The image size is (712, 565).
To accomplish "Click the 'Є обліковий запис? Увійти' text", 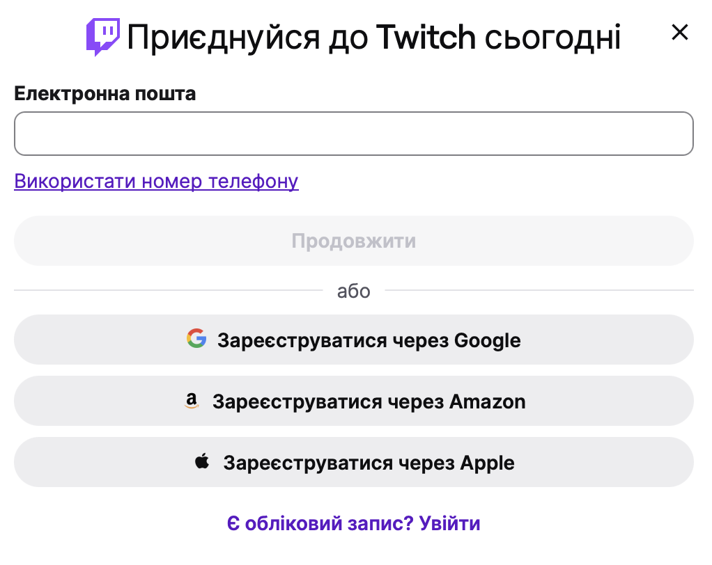I will click(354, 523).
